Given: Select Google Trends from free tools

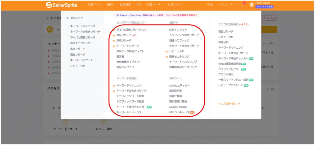Looking at the screenshot, I should click(x=178, y=107).
